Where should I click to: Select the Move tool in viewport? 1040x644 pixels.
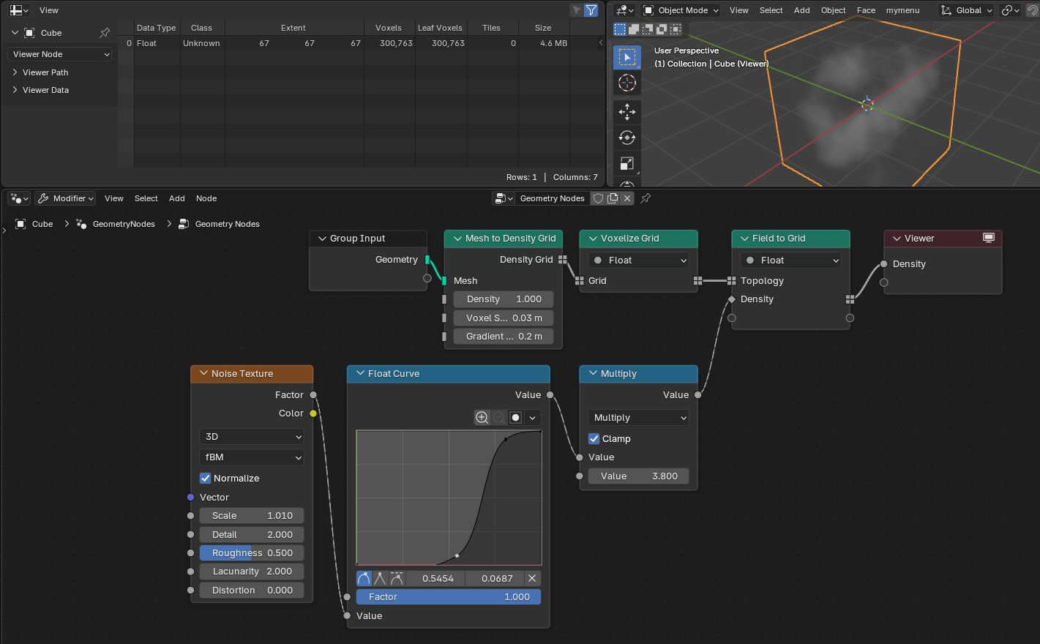click(x=627, y=111)
